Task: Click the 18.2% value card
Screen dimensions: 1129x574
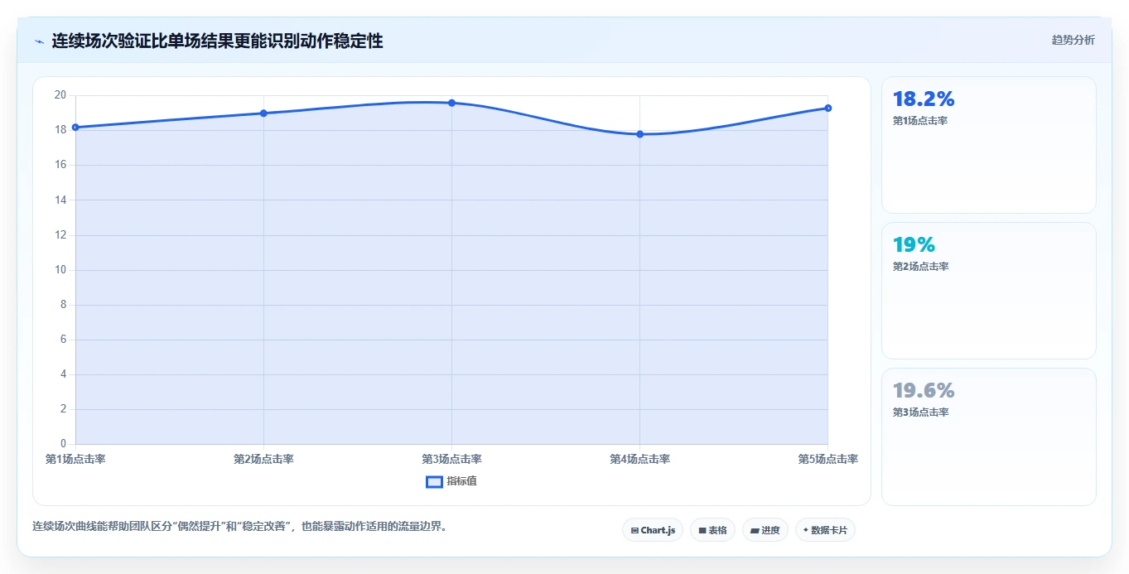Action: [989, 145]
